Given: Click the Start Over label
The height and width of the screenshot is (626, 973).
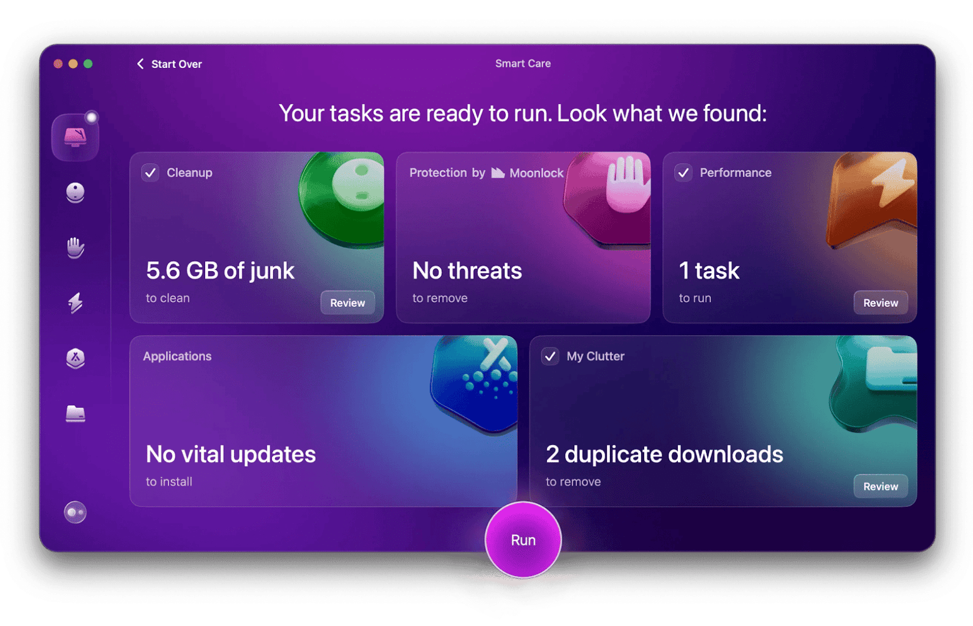Looking at the screenshot, I should (177, 64).
